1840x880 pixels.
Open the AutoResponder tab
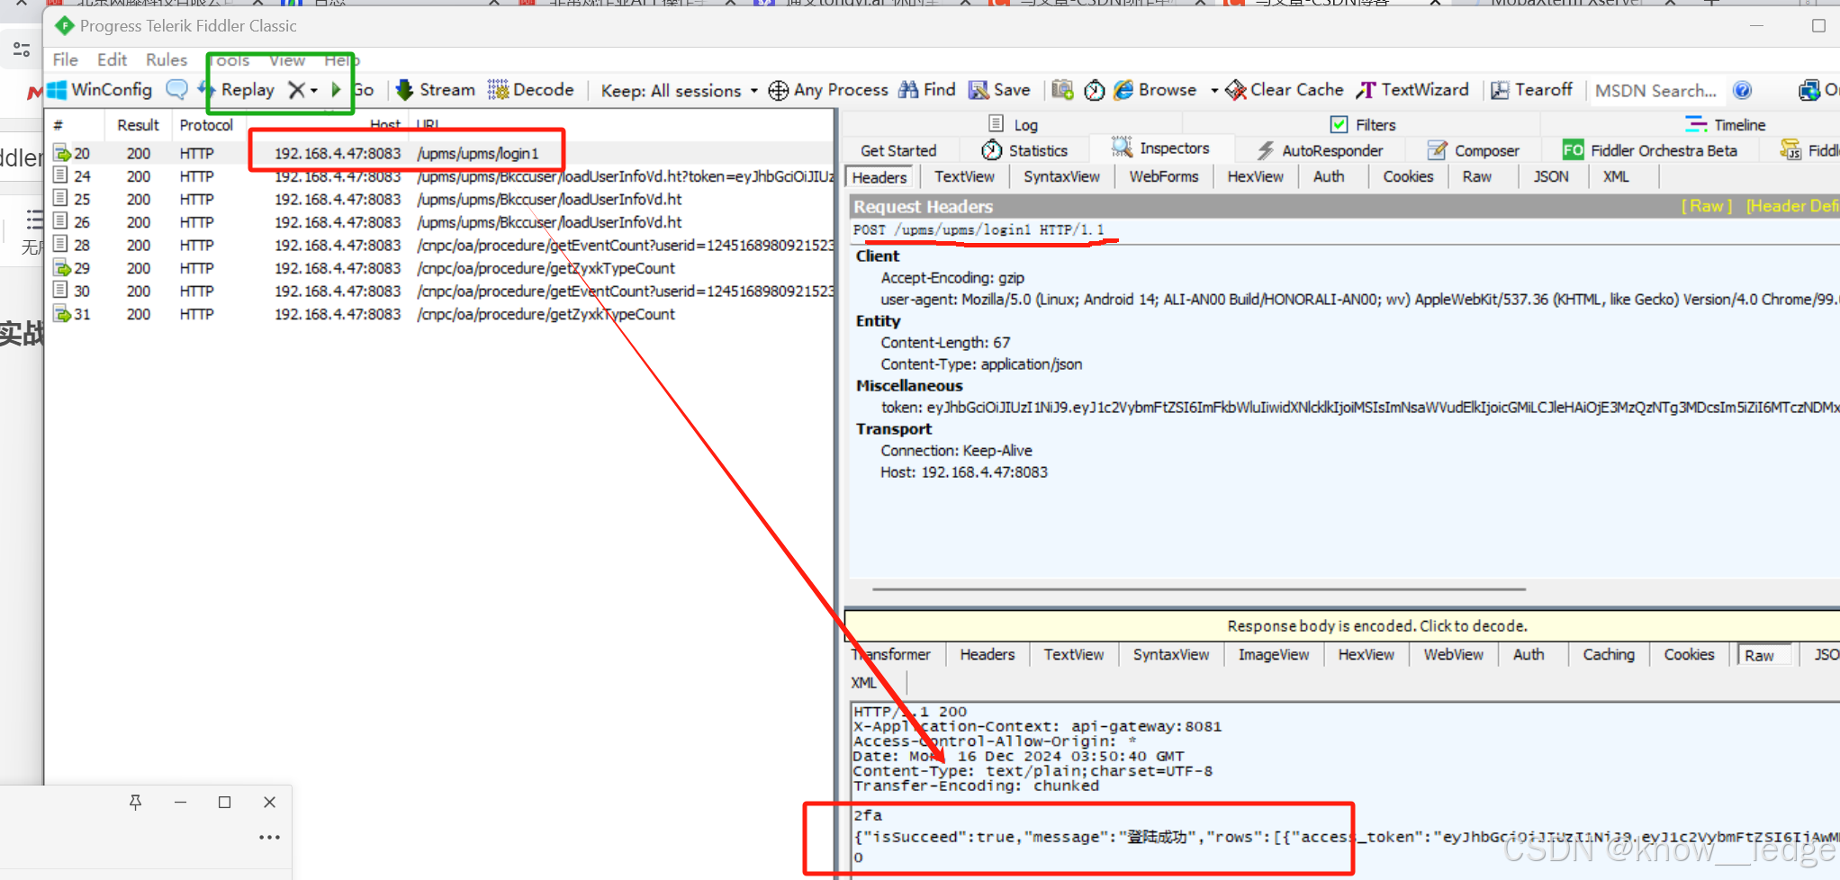[1320, 150]
